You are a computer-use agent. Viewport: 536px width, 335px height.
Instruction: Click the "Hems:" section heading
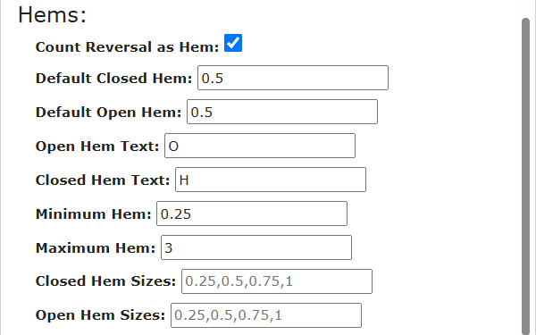(53, 15)
